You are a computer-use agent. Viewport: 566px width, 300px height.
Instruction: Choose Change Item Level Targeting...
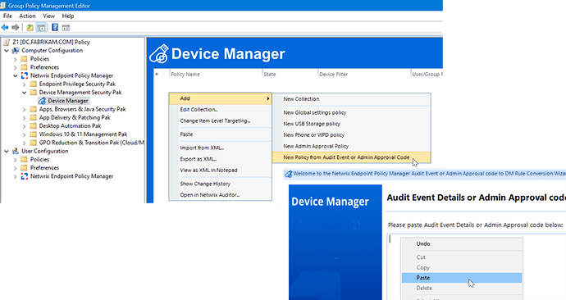pyautogui.click(x=220, y=120)
